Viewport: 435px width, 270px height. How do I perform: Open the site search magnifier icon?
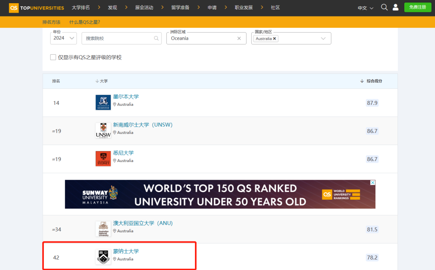tap(384, 8)
